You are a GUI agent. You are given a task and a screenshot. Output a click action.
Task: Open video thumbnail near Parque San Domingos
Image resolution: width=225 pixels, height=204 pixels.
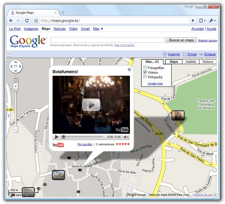(x=178, y=115)
